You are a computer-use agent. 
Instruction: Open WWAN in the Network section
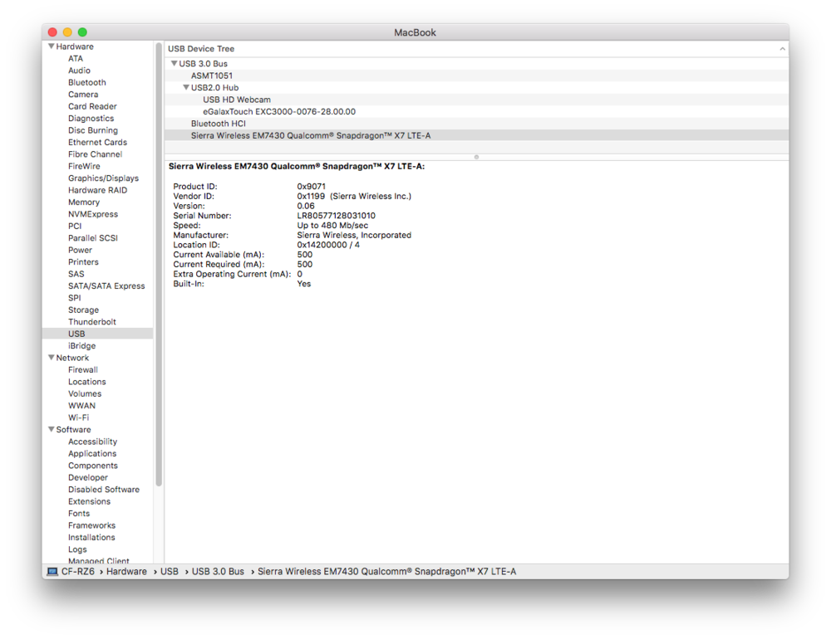[x=81, y=406]
